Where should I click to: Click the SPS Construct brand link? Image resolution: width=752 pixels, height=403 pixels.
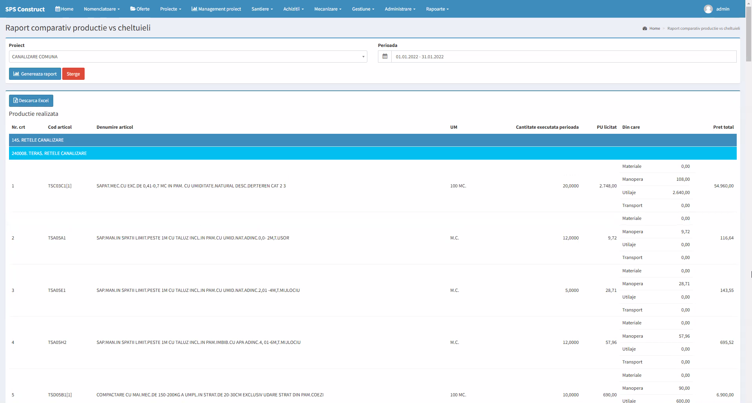(25, 9)
